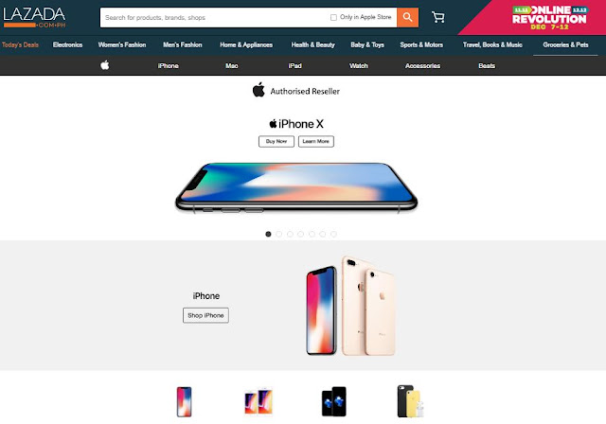The width and height of the screenshot is (606, 424).
Task: Click the Apple logo in the black navigation bar
Action: [x=105, y=65]
